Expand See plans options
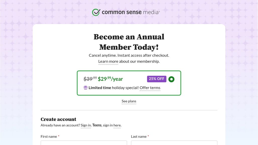258x145 pixels. (129, 101)
